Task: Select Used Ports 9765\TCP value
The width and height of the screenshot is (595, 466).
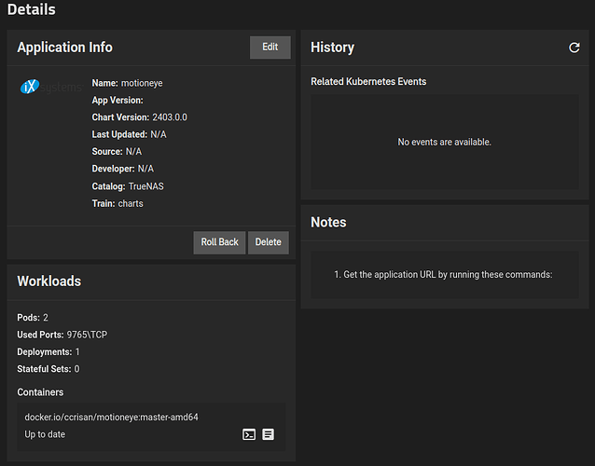Action: pyautogui.click(x=87, y=335)
